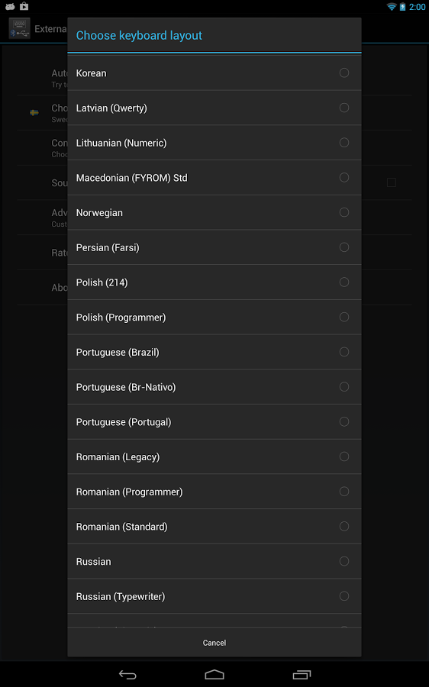Screen dimensions: 429x687
Task: Select the Korean radio button
Action: [344, 73]
